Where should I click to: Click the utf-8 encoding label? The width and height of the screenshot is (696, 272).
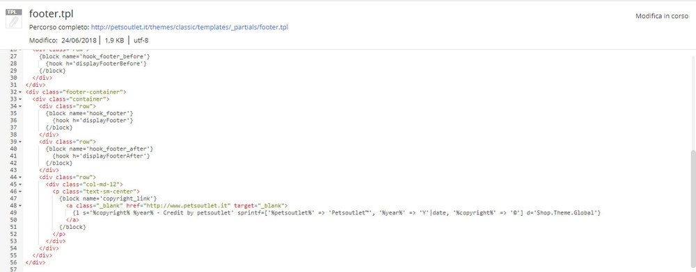[141, 40]
